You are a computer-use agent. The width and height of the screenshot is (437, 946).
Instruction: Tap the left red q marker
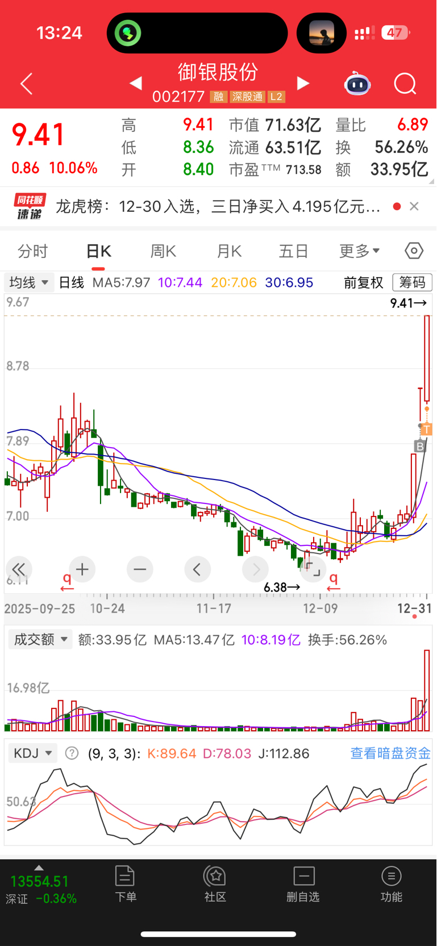click(67, 581)
